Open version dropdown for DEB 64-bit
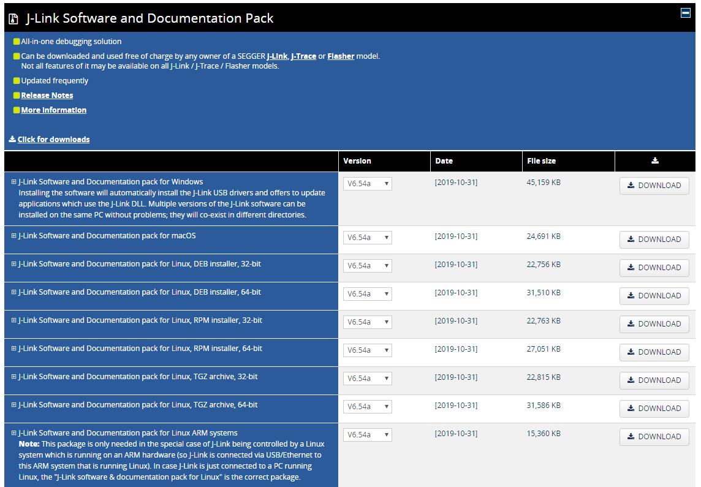This screenshot has width=701, height=487. 368,293
